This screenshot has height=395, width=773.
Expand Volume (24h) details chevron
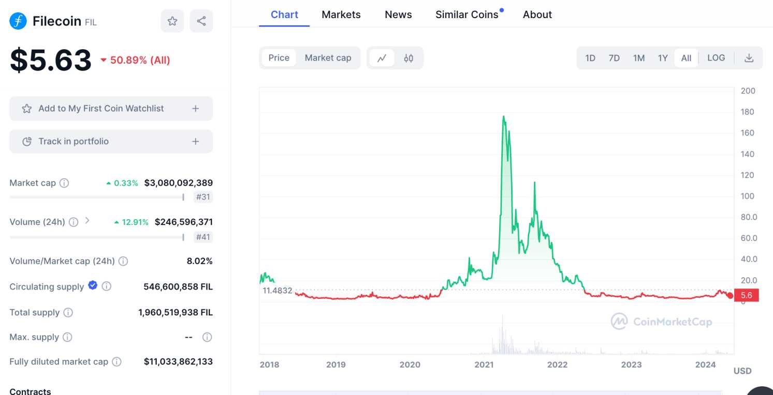point(87,221)
